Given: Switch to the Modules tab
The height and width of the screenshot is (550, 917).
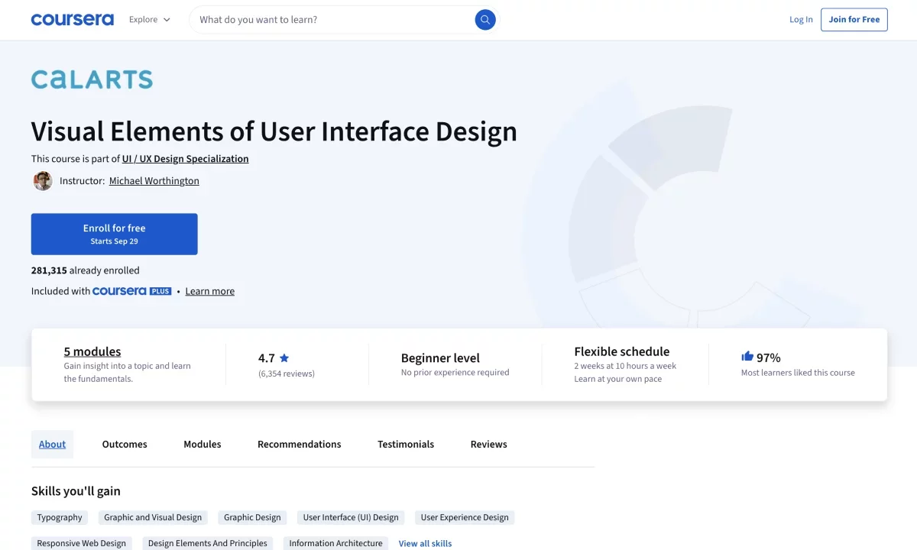Looking at the screenshot, I should point(203,444).
